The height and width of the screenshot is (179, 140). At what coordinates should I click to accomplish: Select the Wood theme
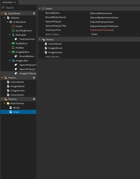click(x=16, y=108)
